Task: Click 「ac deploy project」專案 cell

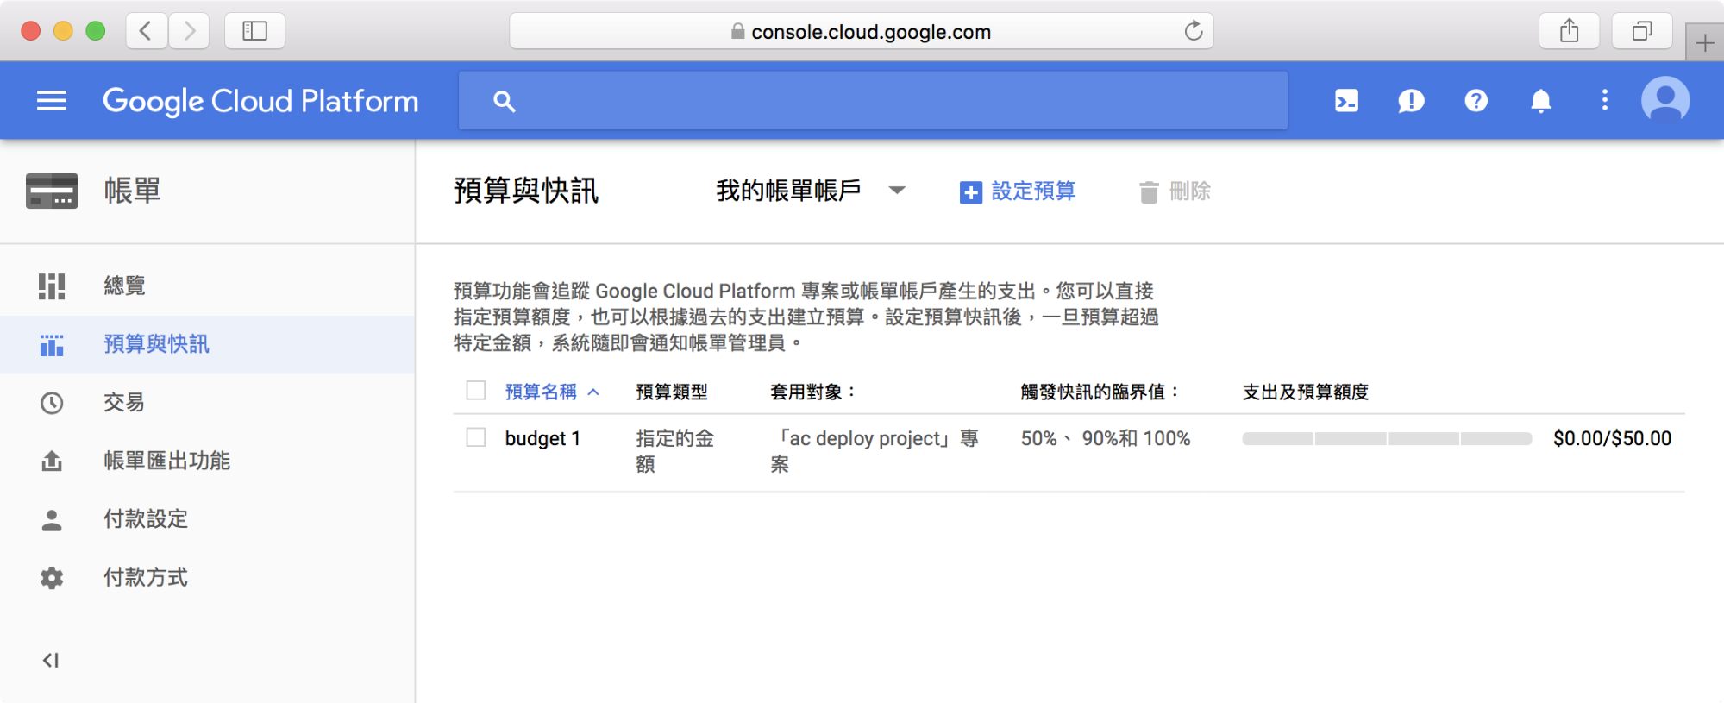Action: [x=875, y=451]
